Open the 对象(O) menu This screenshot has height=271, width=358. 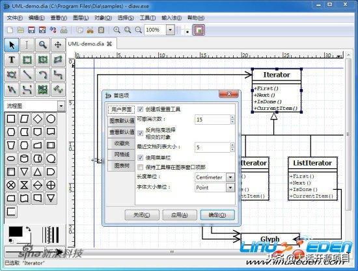103,18
